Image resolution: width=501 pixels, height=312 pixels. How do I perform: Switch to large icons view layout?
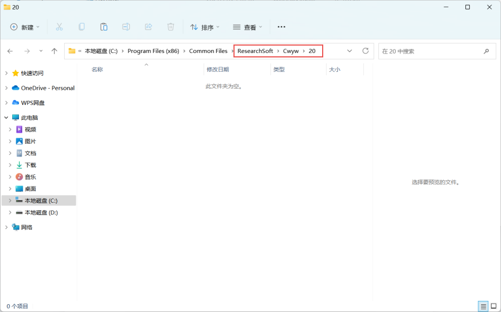pos(493,306)
